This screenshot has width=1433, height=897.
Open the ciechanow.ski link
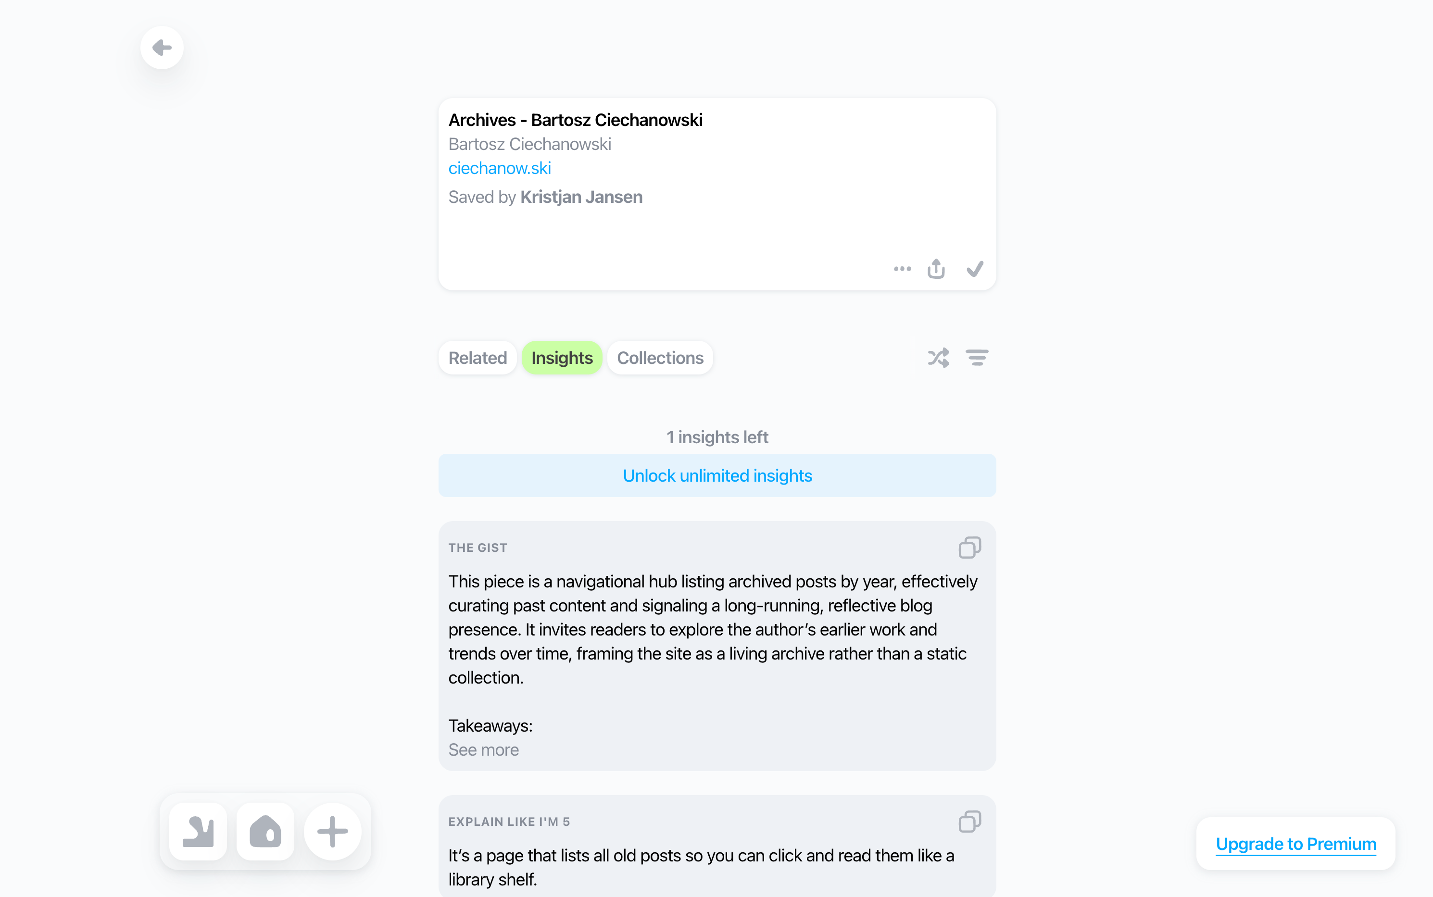coord(499,168)
